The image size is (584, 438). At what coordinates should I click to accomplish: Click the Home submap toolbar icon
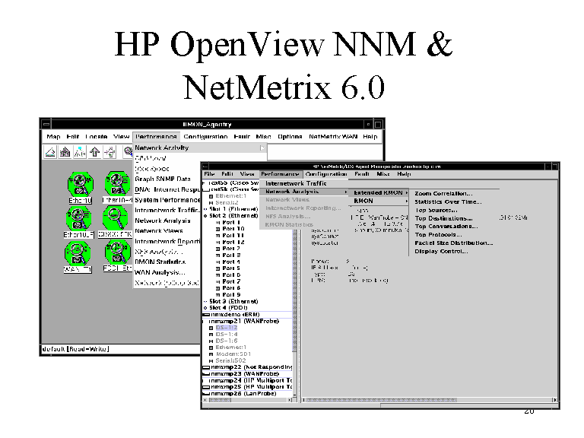click(64, 151)
